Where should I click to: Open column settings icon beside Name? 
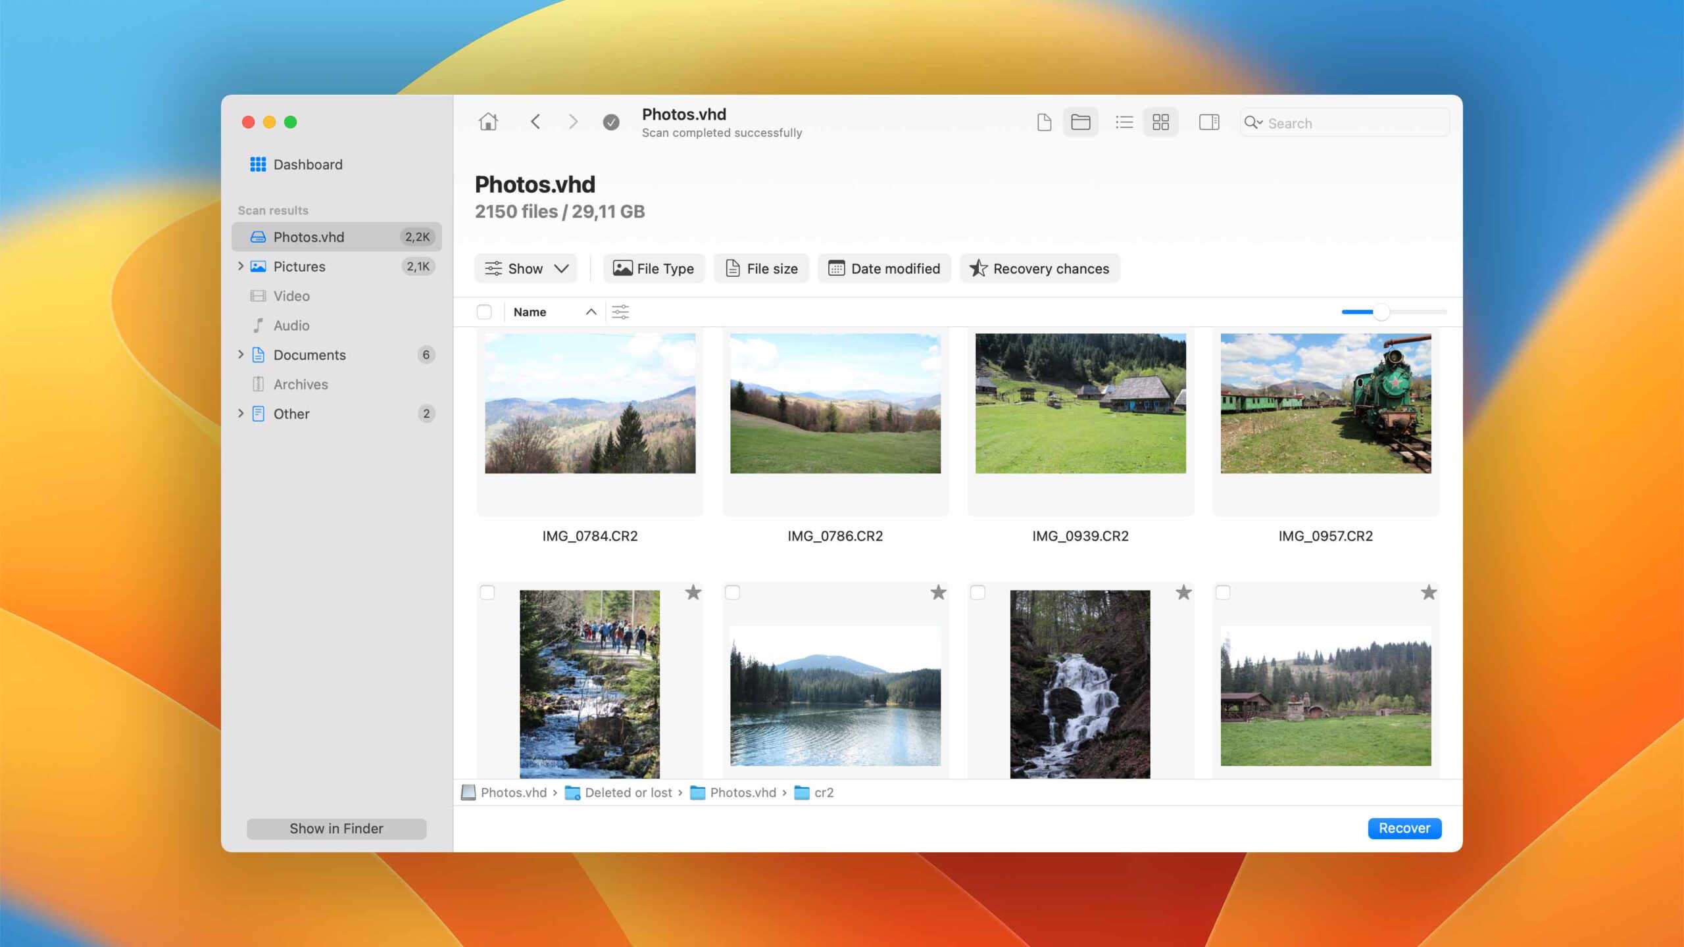coord(620,312)
